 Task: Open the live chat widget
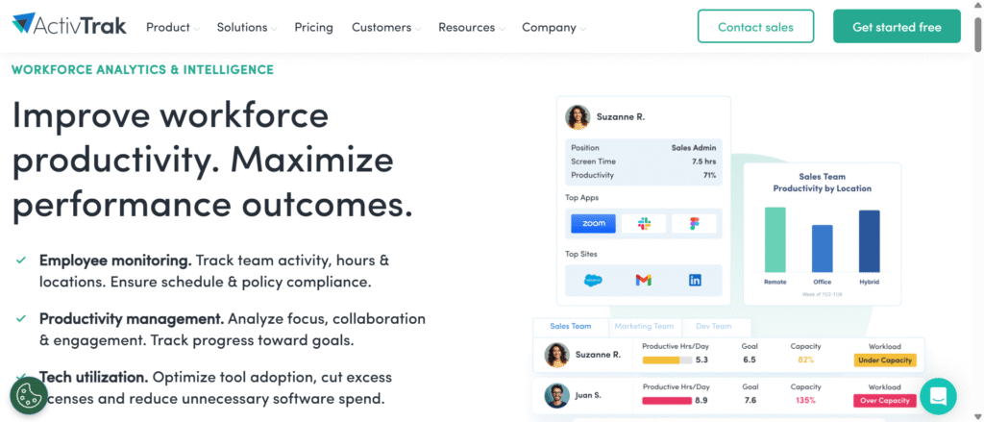(x=938, y=395)
